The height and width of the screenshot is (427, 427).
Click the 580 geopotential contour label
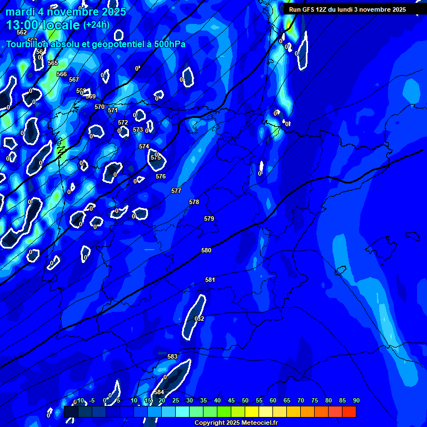tap(206, 251)
